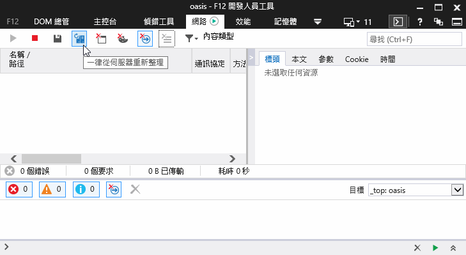Image resolution: width=466 pixels, height=255 pixels.
Task: Export captured traffic with the save icon
Action: click(58, 38)
